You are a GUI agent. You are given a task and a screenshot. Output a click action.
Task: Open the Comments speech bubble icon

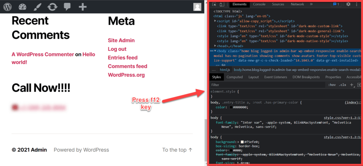tap(67, 7)
